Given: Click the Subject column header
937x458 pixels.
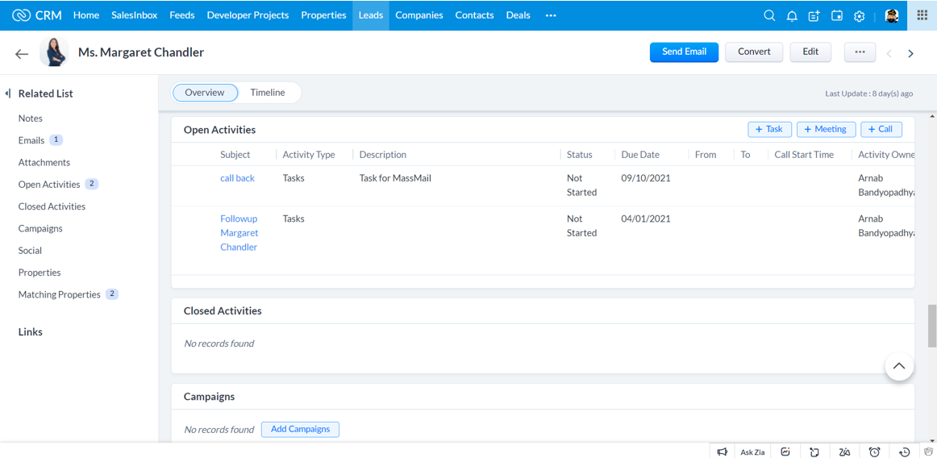Looking at the screenshot, I should (x=235, y=155).
